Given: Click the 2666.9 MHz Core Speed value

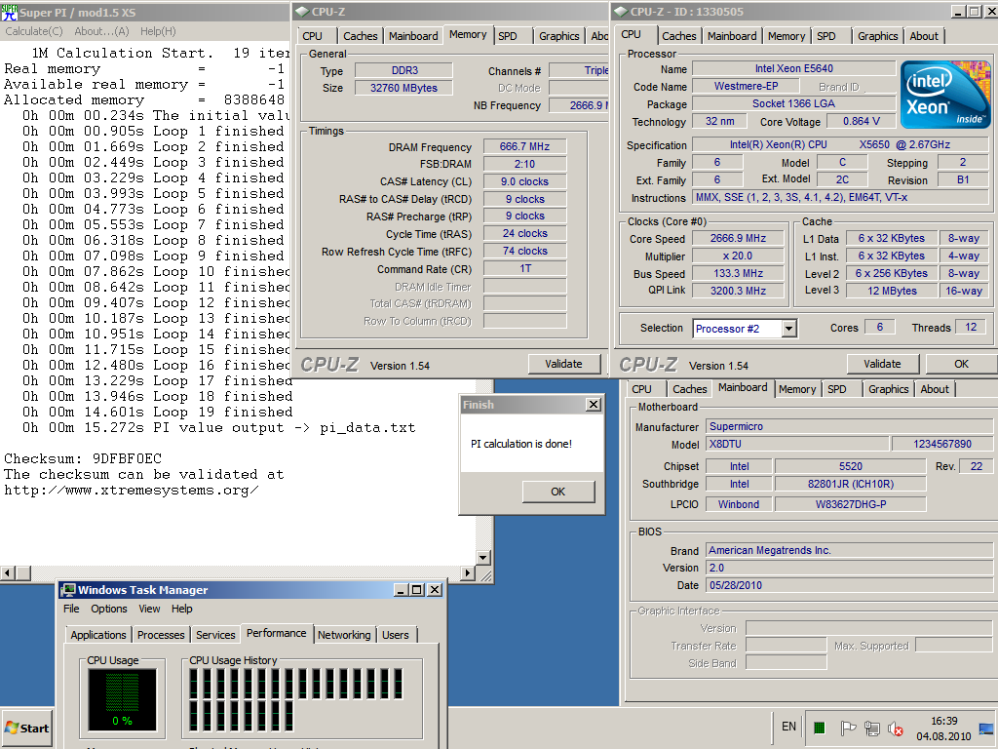Looking at the screenshot, I should 738,238.
